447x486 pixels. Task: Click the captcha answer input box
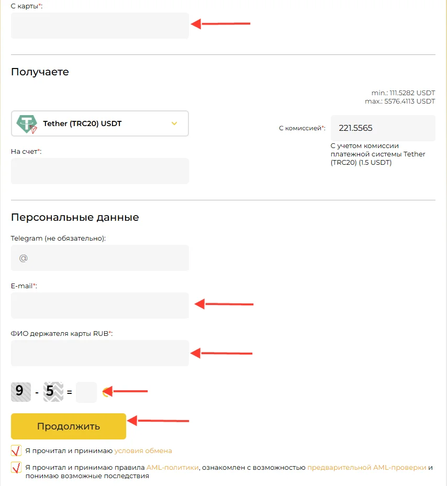point(86,392)
